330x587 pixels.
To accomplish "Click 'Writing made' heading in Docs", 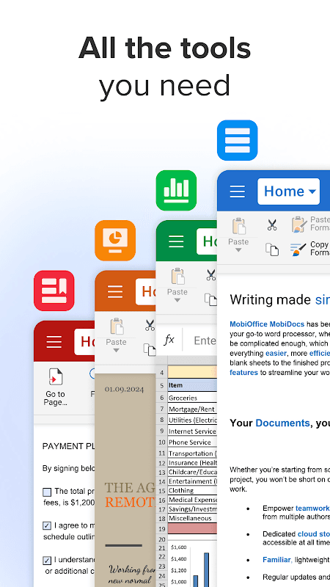I will (x=270, y=299).
